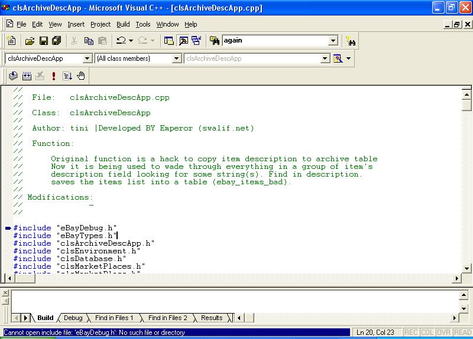Viewport: 473px width, 339px height.
Task: Click the Save All icon
Action: 56,41
